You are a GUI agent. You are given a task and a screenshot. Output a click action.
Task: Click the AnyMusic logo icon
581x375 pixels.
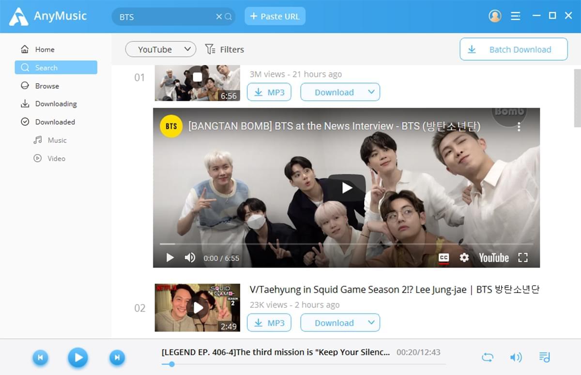pos(18,16)
